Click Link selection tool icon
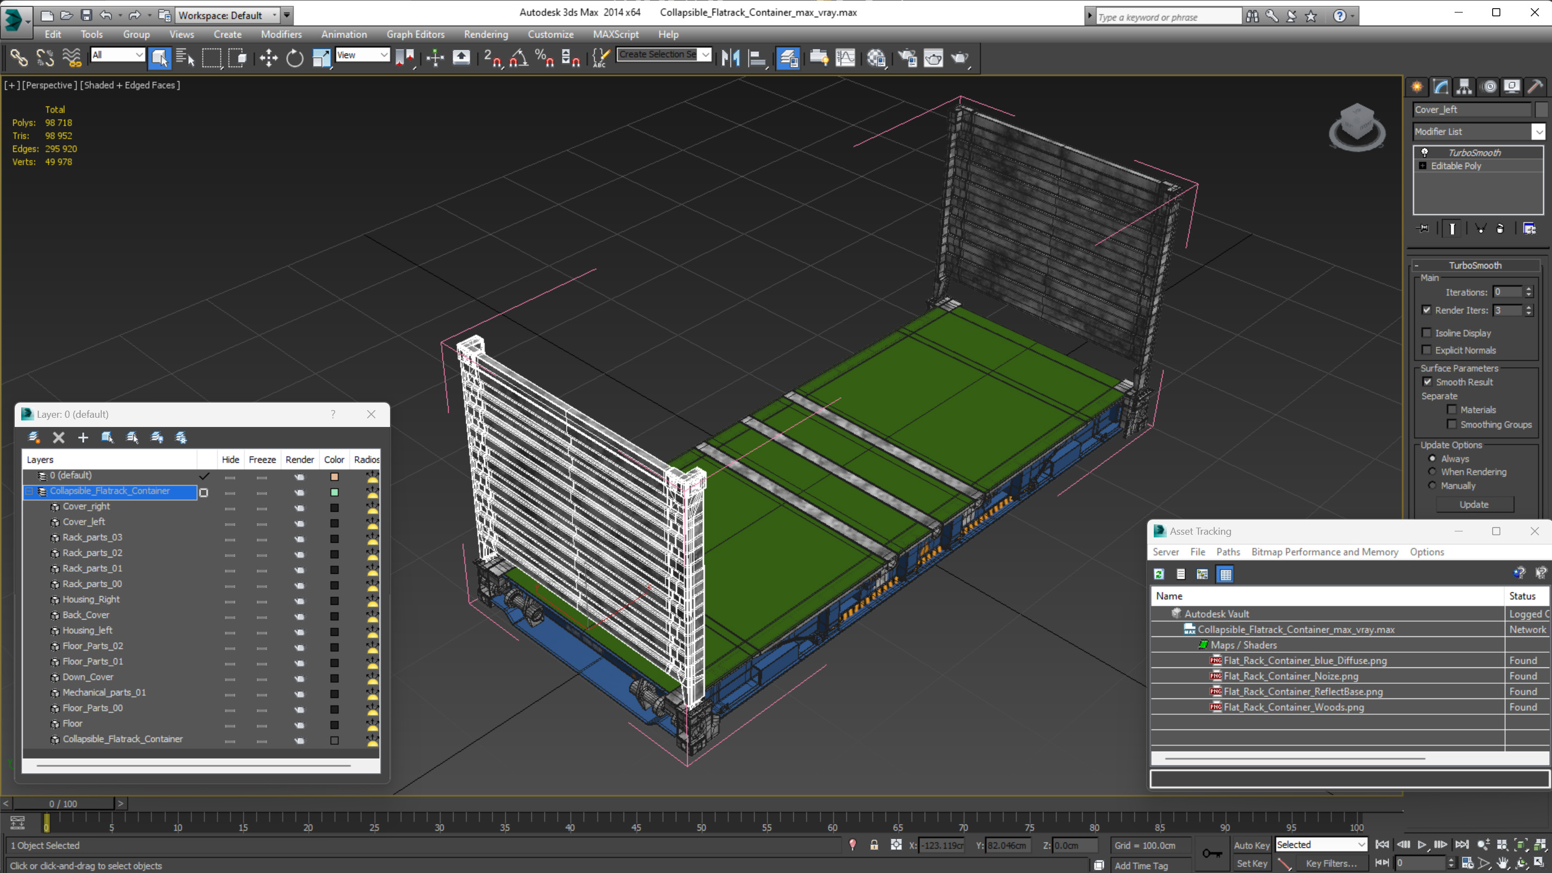The height and width of the screenshot is (873, 1552). tap(18, 58)
